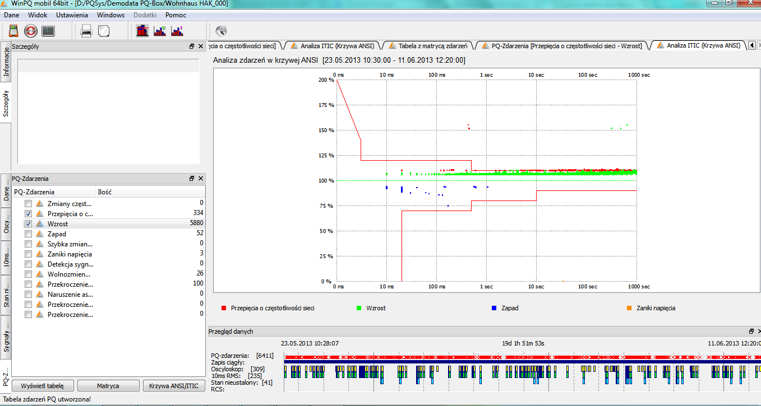This screenshot has height=406, width=761.
Task: Select the Szczegóły vertical side tab
Action: (x=6, y=102)
